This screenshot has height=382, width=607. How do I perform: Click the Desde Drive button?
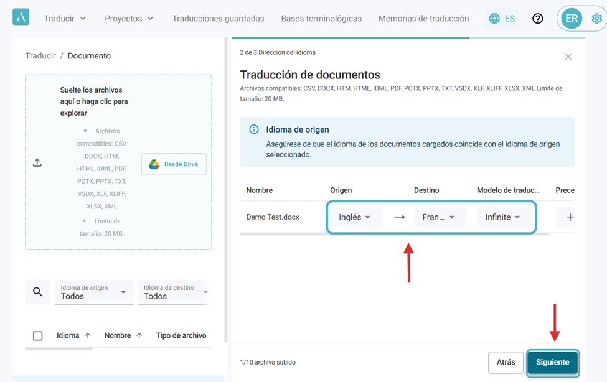tap(174, 164)
